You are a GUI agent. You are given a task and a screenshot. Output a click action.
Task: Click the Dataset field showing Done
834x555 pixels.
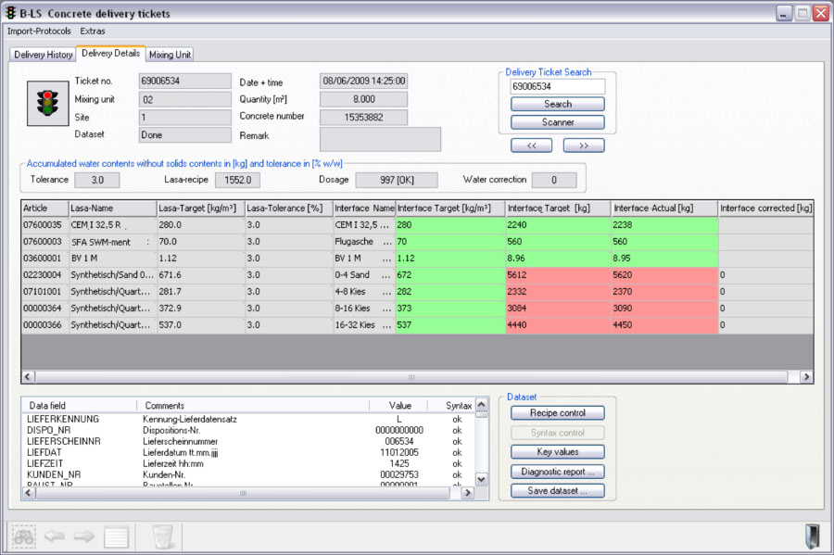(185, 135)
